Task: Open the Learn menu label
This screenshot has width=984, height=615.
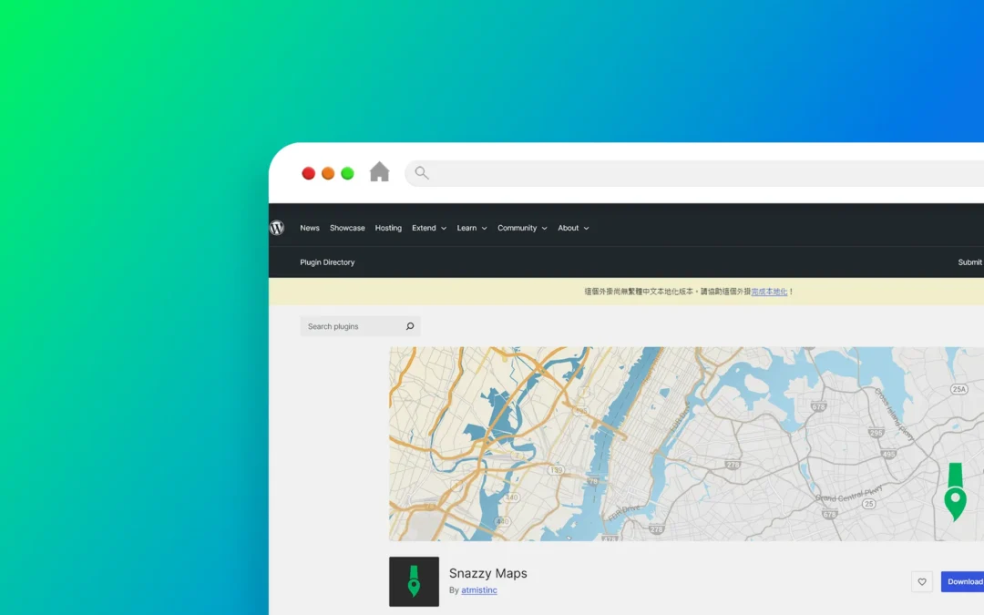Action: click(x=466, y=228)
